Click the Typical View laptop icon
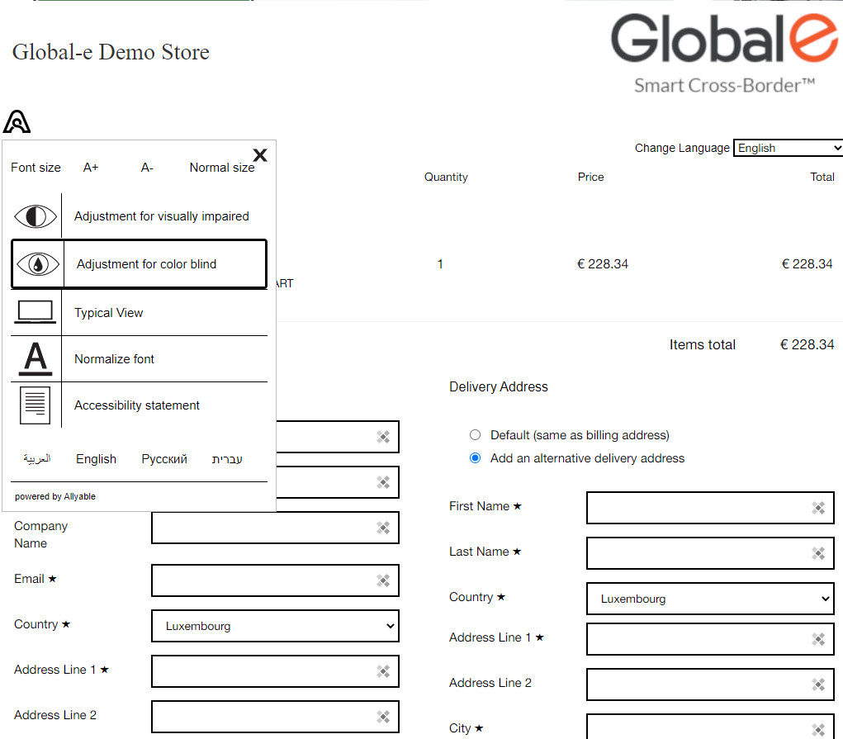This screenshot has width=843, height=739. 35,312
